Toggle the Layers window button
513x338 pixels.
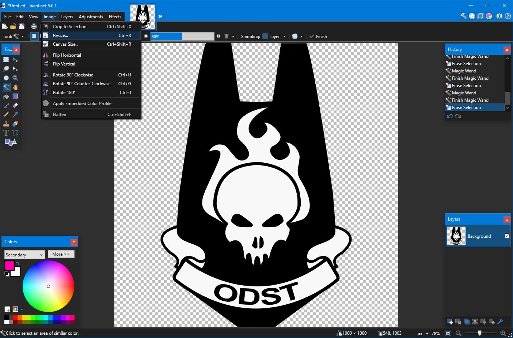pos(480,16)
